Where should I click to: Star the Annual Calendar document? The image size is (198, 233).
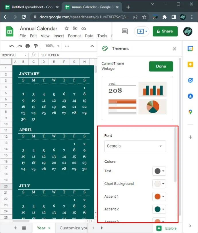pos(67,28)
